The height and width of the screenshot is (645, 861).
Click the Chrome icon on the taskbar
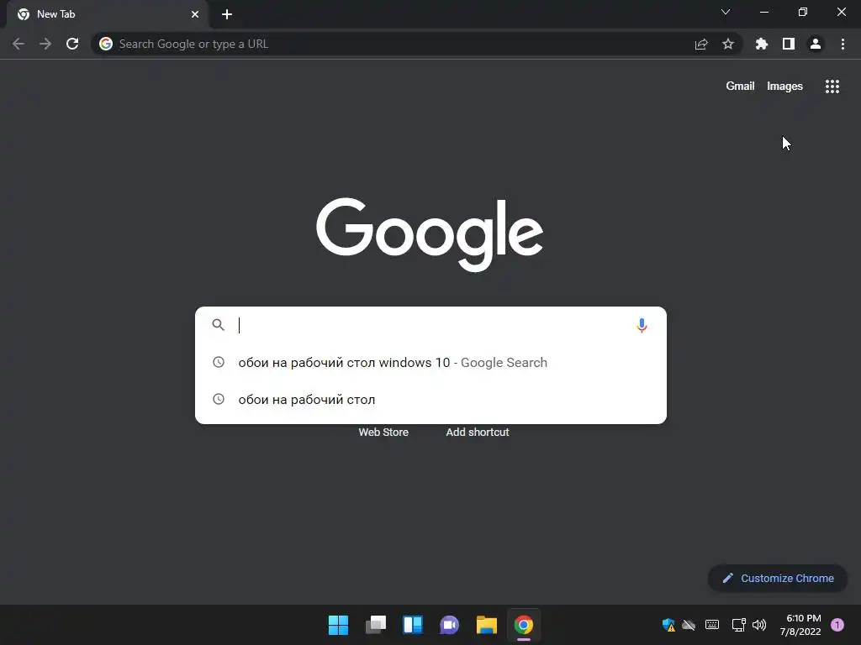pos(524,625)
